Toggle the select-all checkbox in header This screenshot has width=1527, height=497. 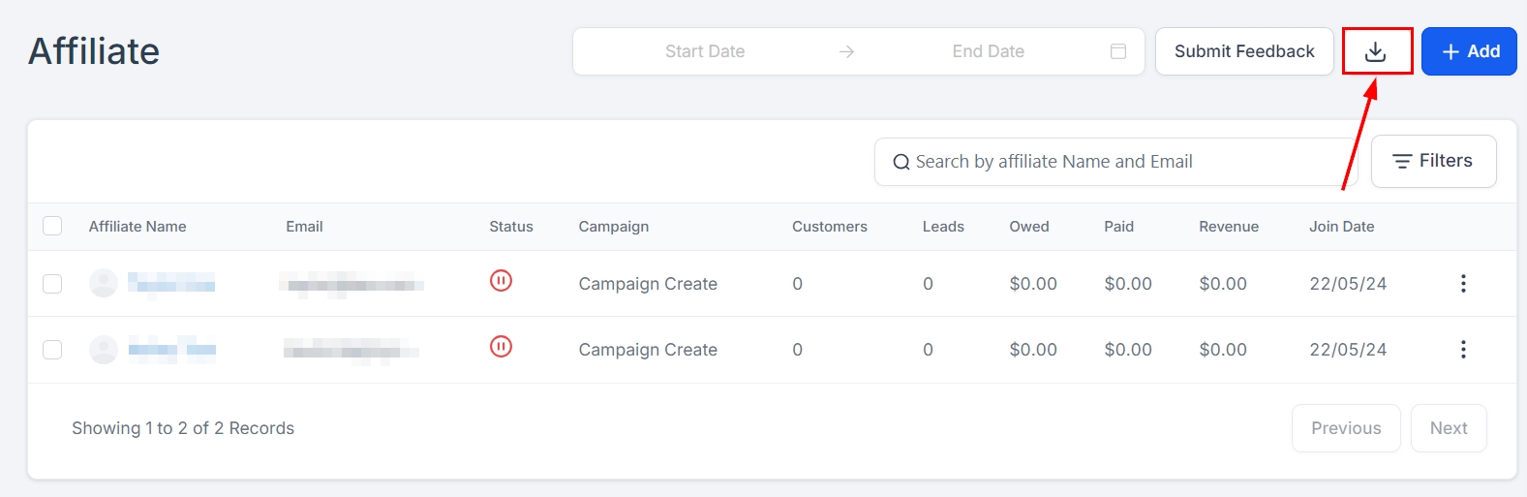tap(52, 226)
